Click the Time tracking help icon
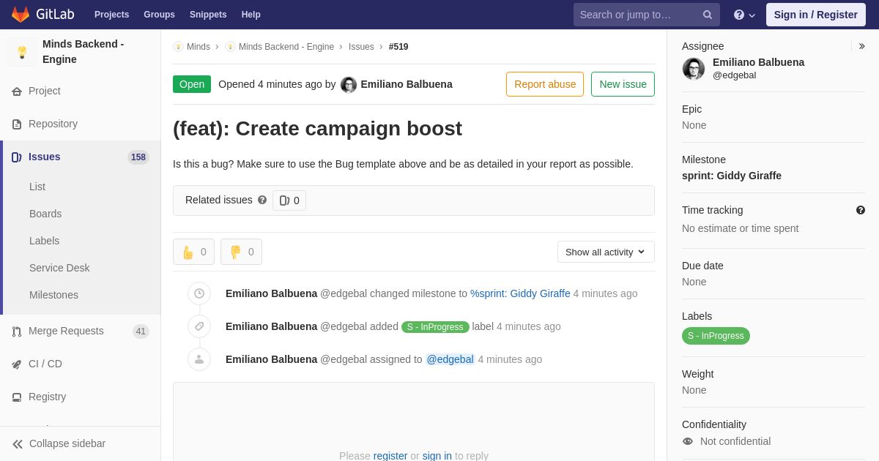879x461 pixels. [861, 210]
